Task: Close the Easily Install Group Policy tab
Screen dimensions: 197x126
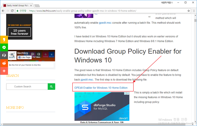Action: 31,6
